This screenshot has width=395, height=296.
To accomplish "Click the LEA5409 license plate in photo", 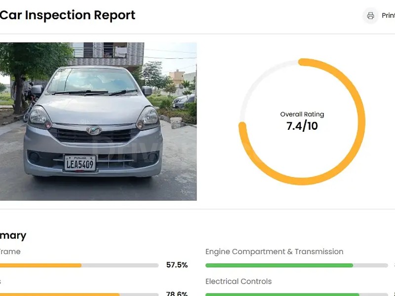I will [x=79, y=164].
